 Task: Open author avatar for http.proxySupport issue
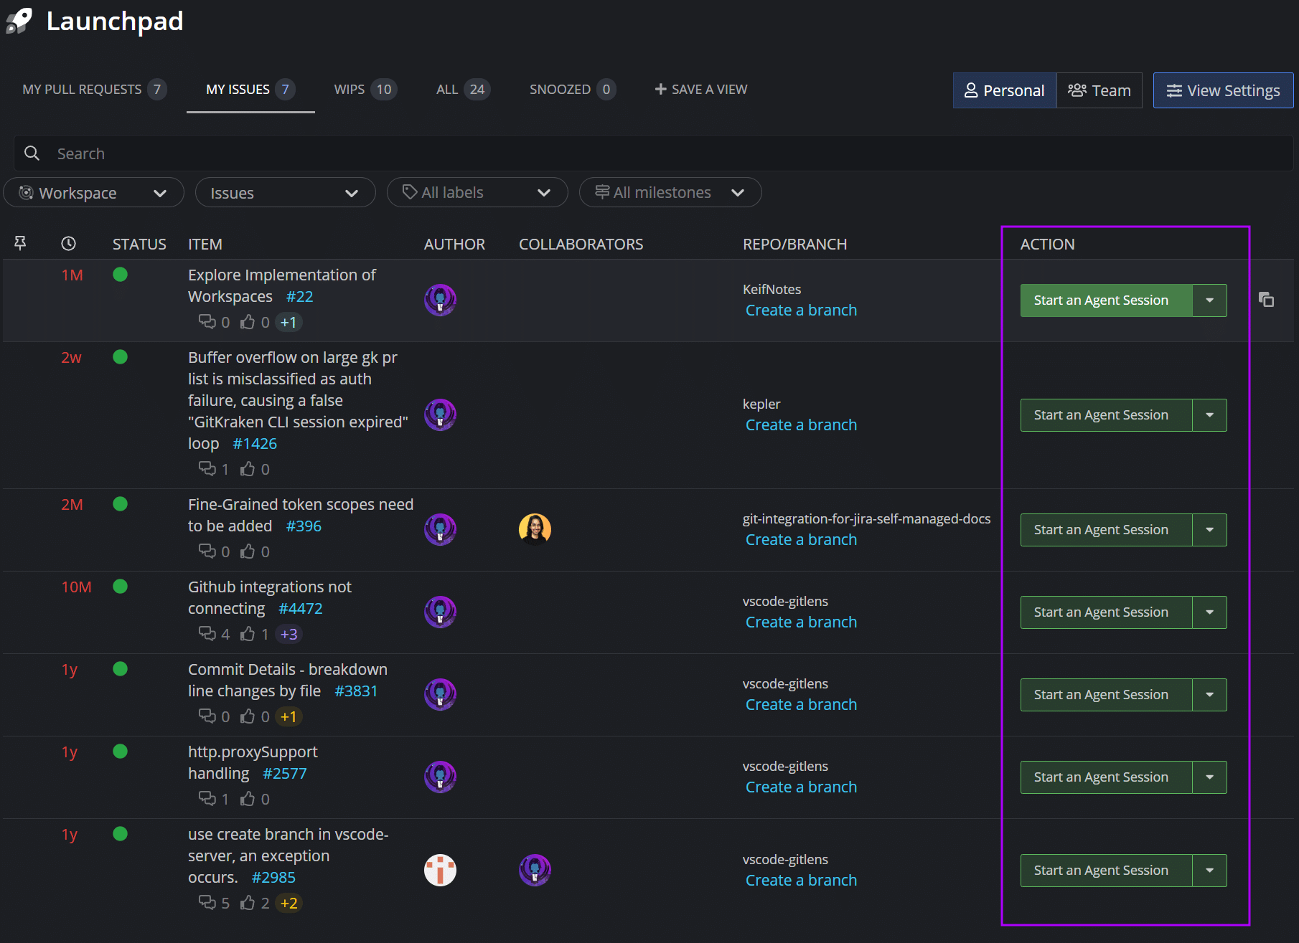click(440, 777)
